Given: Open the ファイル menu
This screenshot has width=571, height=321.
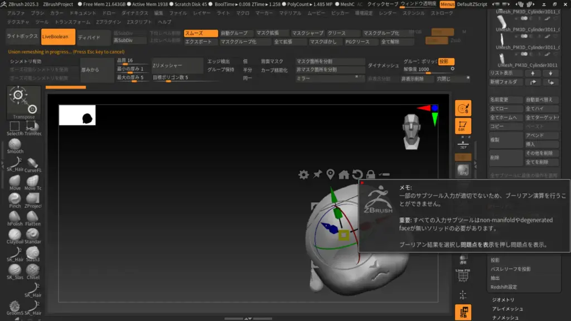Looking at the screenshot, I should pyautogui.click(x=178, y=13).
